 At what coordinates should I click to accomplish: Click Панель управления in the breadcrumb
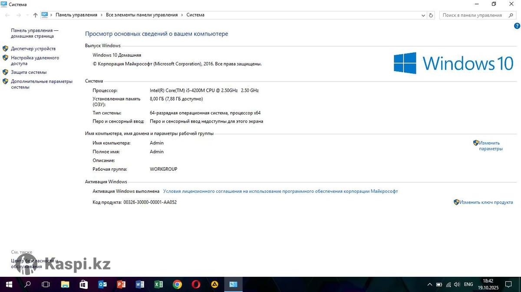[x=76, y=15]
